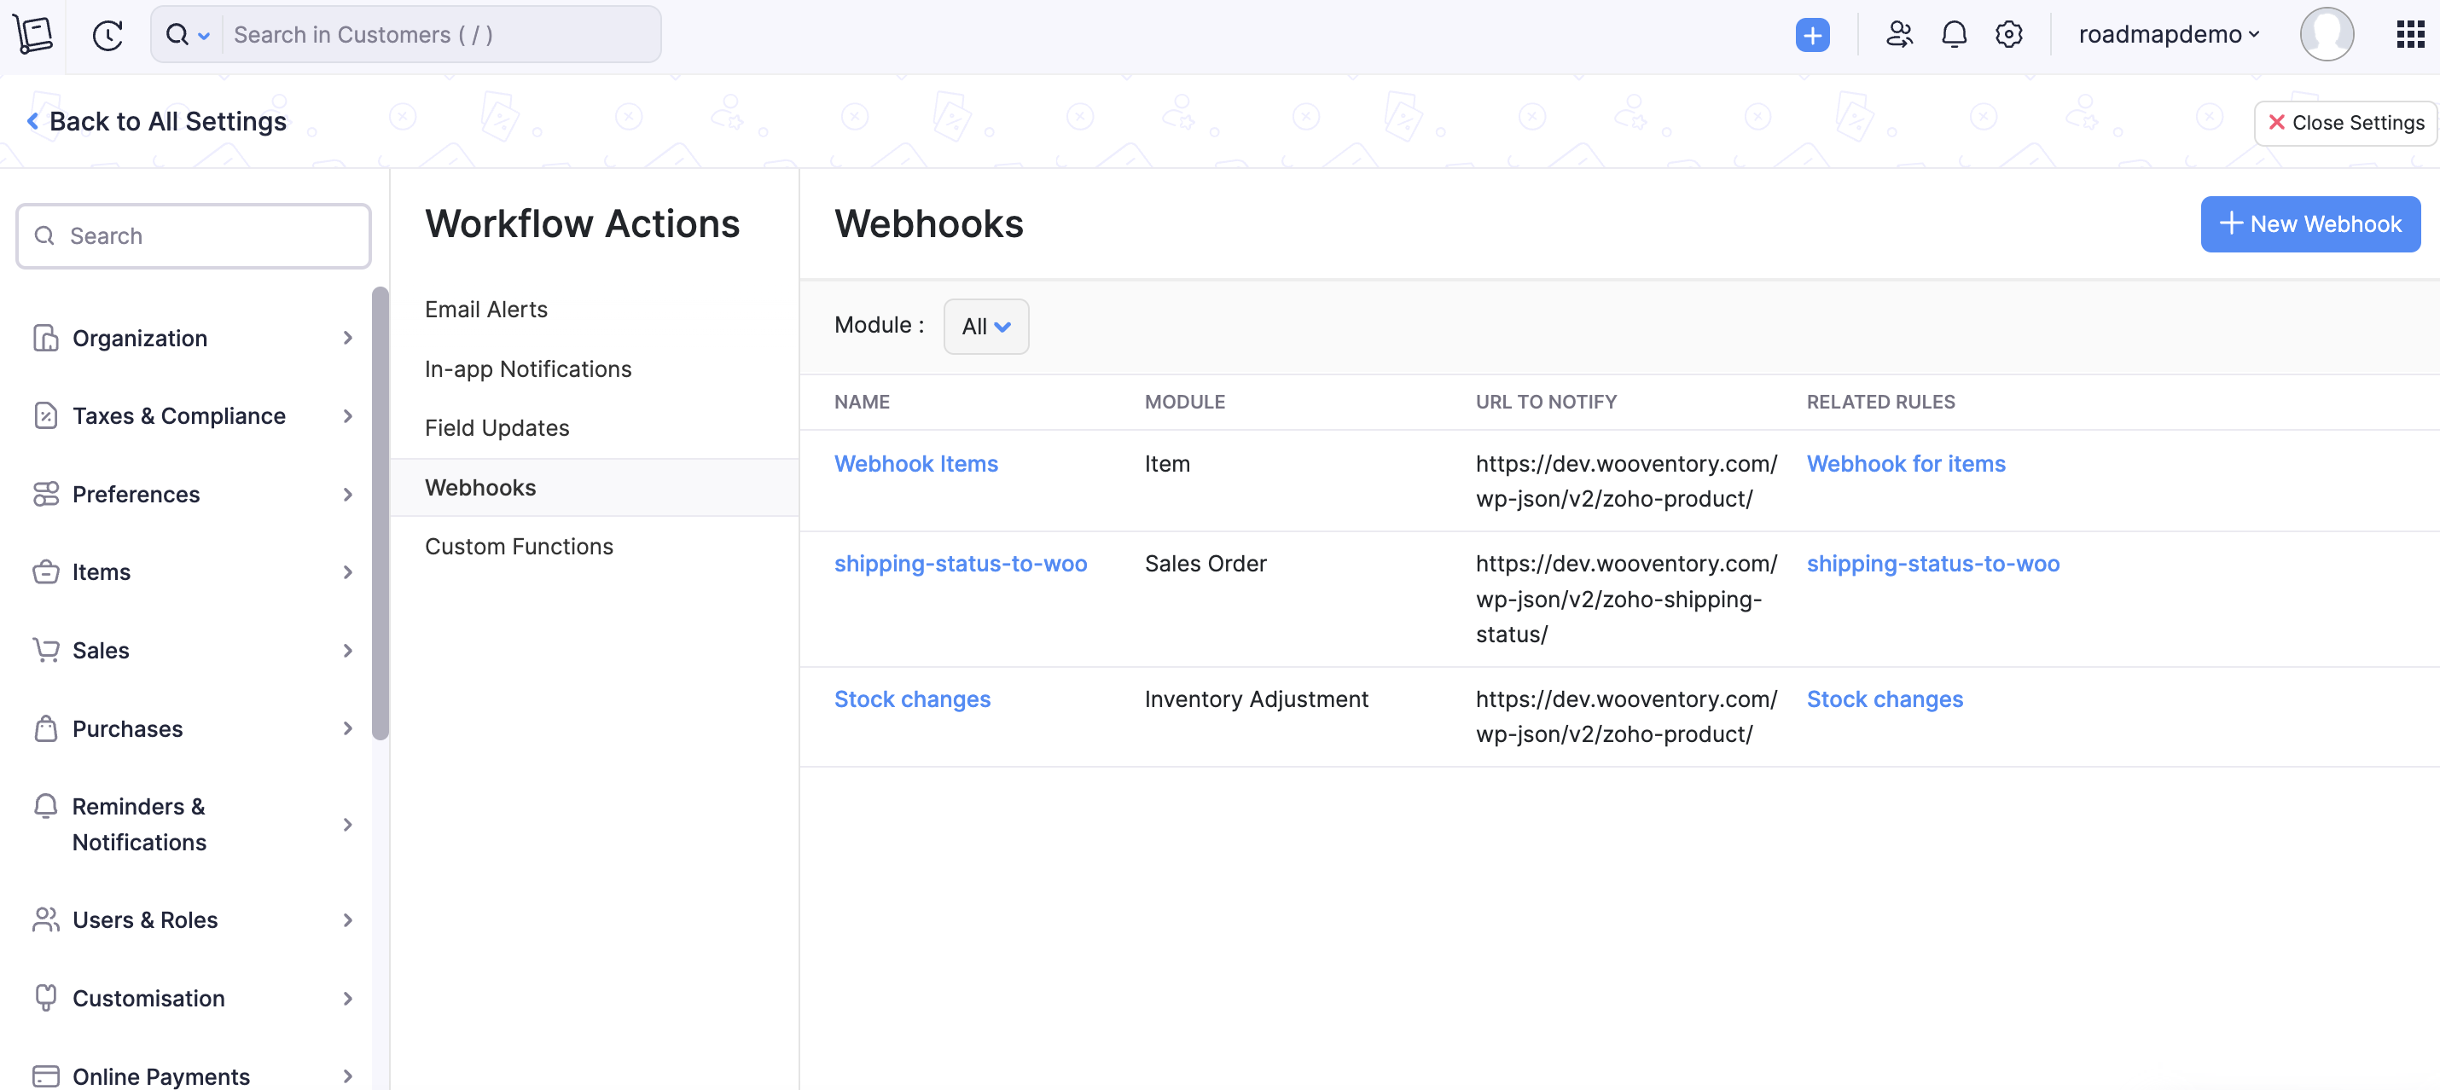This screenshot has width=2440, height=1090.
Task: Click the Zoho Inventory logo icon
Action: click(x=33, y=35)
